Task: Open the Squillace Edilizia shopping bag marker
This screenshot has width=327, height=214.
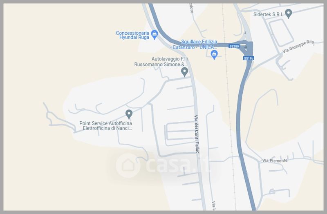Action: 214,55
